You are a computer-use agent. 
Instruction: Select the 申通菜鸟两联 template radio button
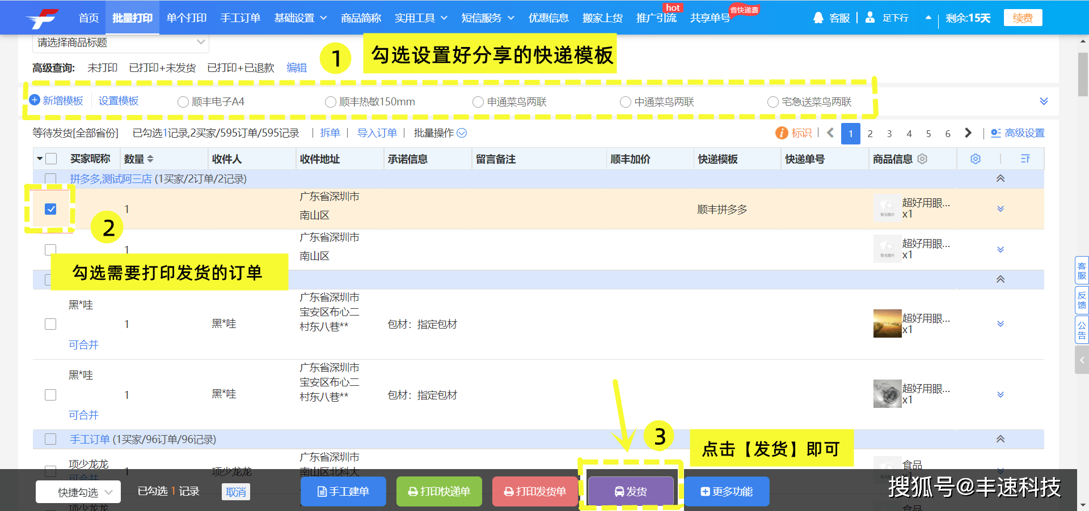(478, 102)
